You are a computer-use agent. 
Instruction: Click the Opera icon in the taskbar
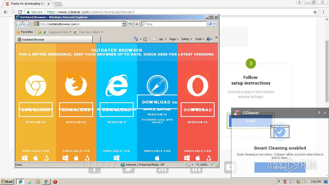pyautogui.click(x=55, y=182)
